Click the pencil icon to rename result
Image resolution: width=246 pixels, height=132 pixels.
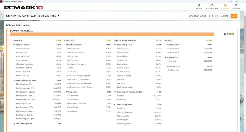point(59,16)
